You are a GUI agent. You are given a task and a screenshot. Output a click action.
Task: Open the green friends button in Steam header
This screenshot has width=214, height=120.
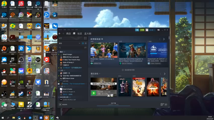click(142, 30)
